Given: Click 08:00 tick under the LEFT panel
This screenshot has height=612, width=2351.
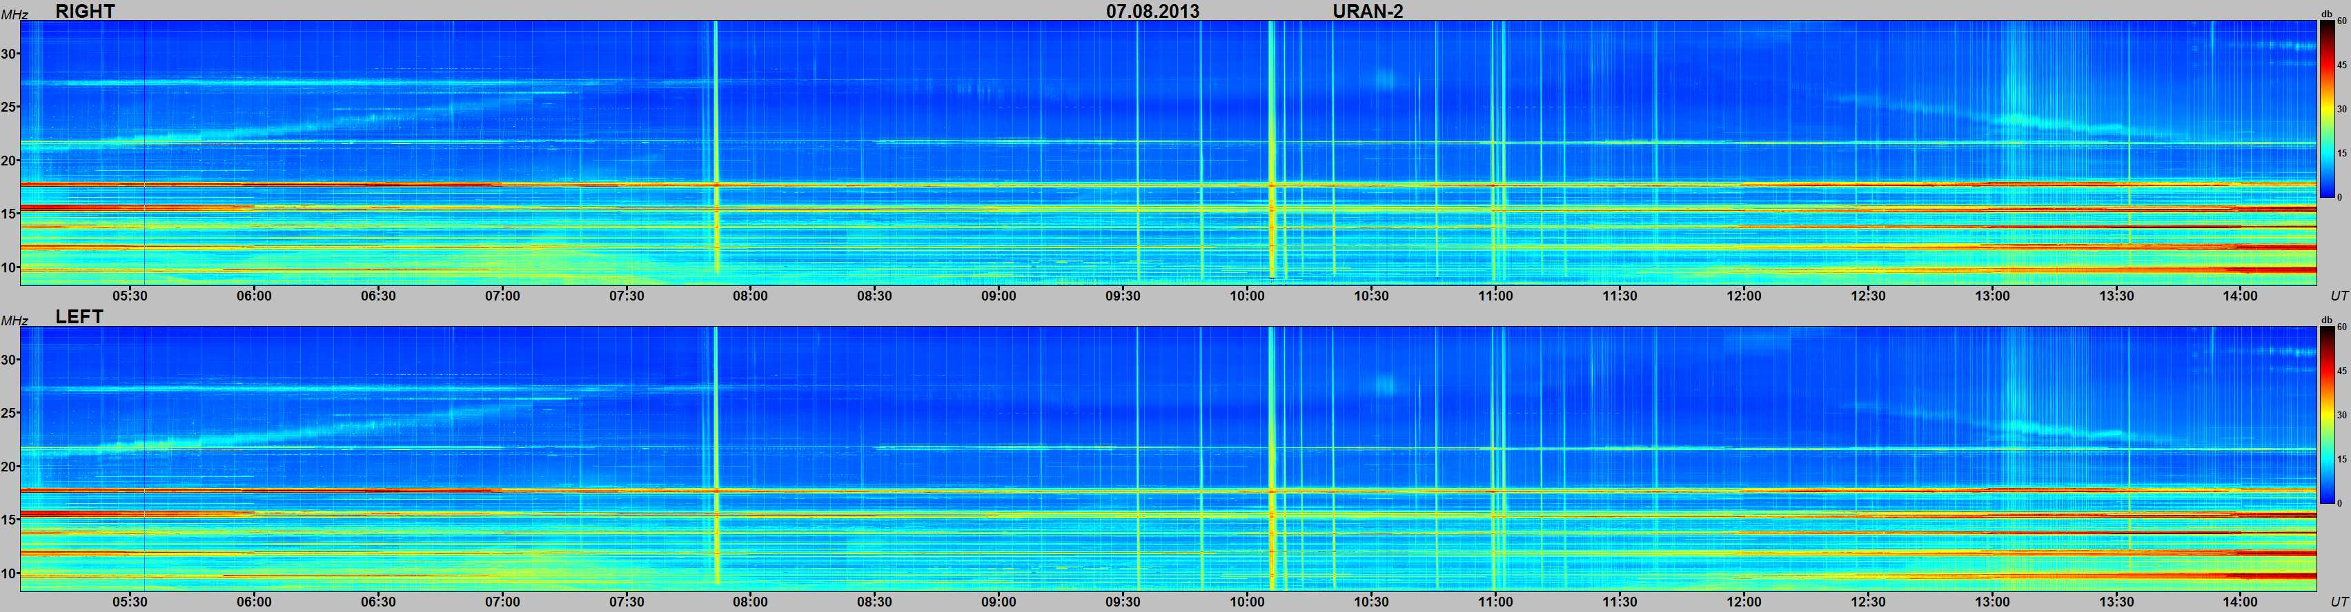Looking at the screenshot, I should (x=750, y=601).
